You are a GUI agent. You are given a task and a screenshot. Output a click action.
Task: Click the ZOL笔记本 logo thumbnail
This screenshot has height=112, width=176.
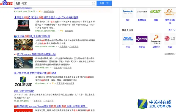tap(23, 81)
